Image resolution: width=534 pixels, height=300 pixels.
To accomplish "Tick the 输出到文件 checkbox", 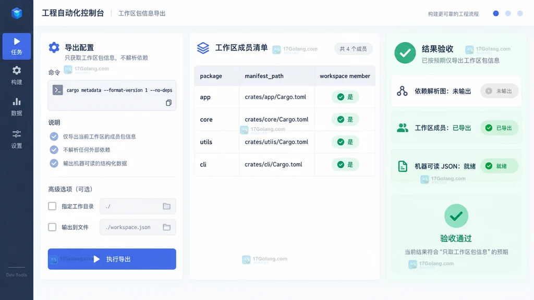I will tap(52, 227).
